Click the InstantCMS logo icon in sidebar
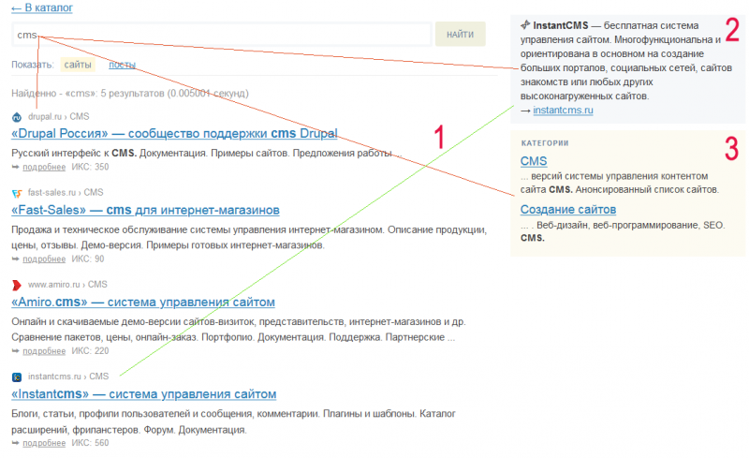Image resolution: width=749 pixels, height=458 pixels. pyautogui.click(x=525, y=25)
